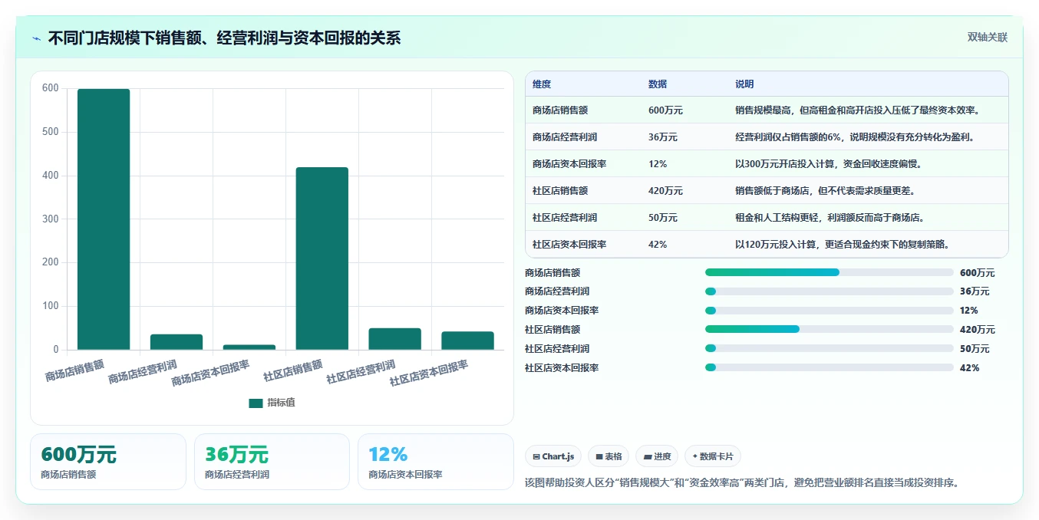Viewport: 1039px width, 520px height.
Task: Click the 600万元 data card
Action: pyautogui.click(x=108, y=462)
